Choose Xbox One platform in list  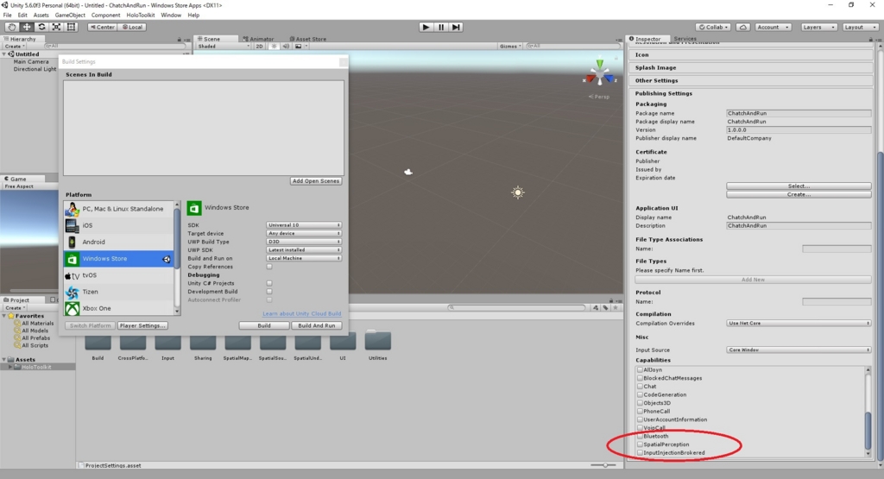(x=118, y=308)
